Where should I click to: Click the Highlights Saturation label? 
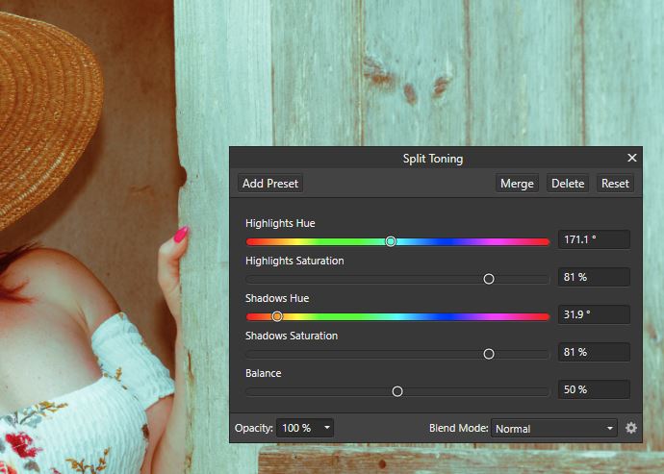[x=294, y=261]
